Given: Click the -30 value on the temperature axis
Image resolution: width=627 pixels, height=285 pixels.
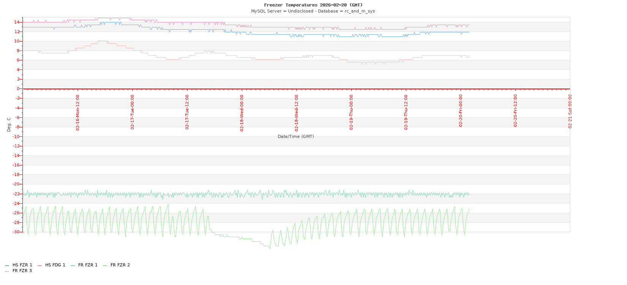Looking at the screenshot, I should click(x=16, y=232).
